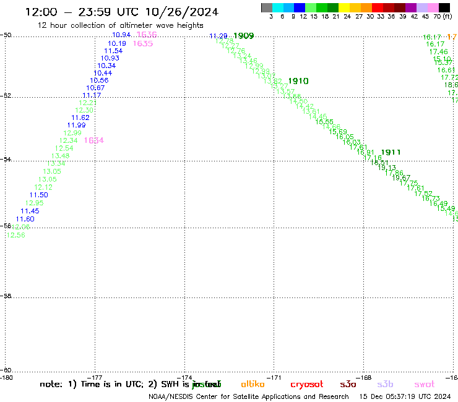Click the 'NOAA/NESDIS Center for Satellite Applications and Research' credit
This screenshot has width=458, height=402.
click(249, 396)
